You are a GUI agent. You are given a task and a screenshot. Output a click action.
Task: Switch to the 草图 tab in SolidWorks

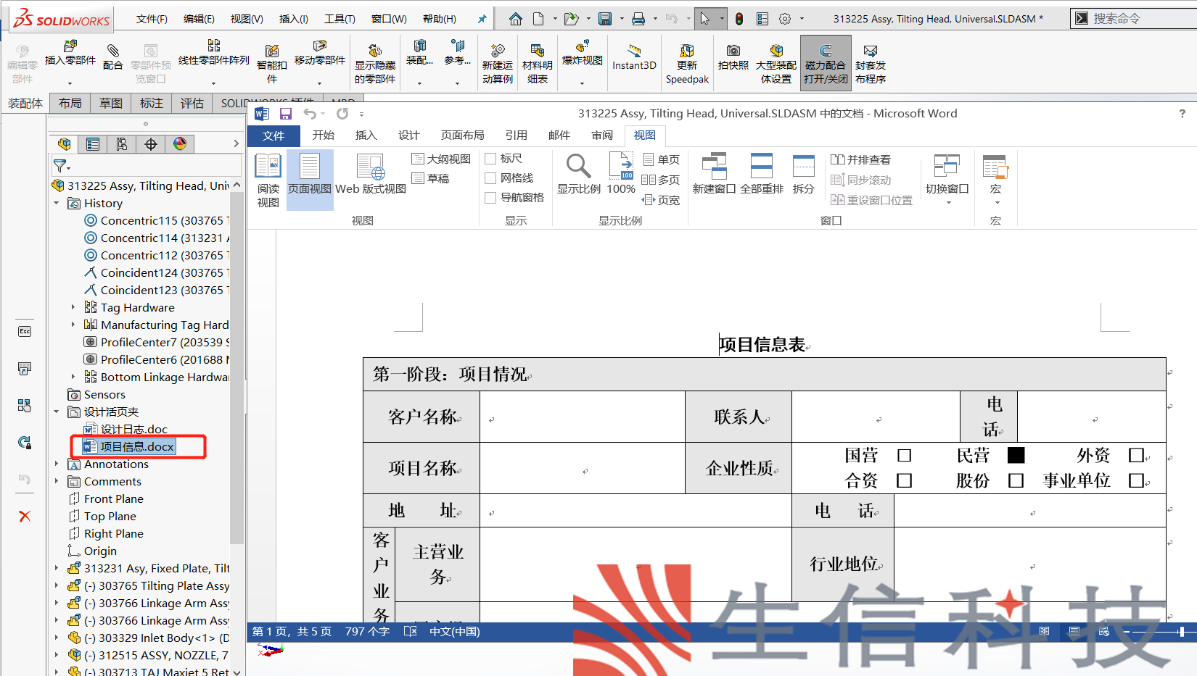click(111, 104)
